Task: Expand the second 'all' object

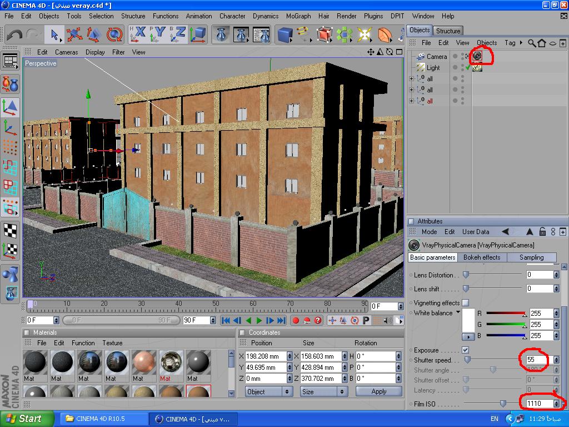Action: click(411, 90)
